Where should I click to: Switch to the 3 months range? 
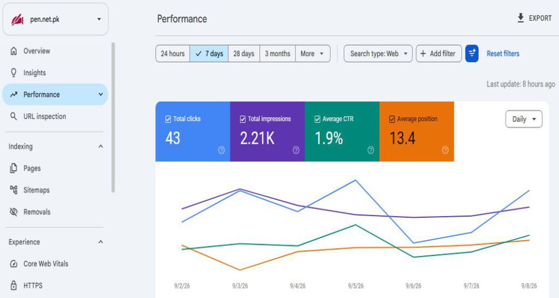coord(277,53)
